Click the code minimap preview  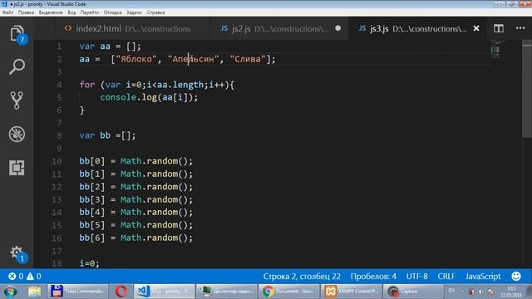tap(496, 49)
